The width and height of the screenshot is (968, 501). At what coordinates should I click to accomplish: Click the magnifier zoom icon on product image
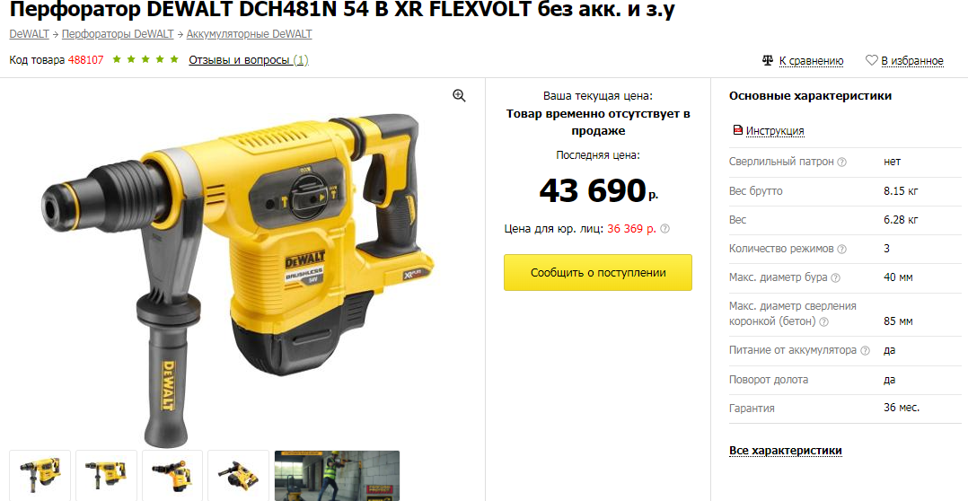pyautogui.click(x=459, y=96)
